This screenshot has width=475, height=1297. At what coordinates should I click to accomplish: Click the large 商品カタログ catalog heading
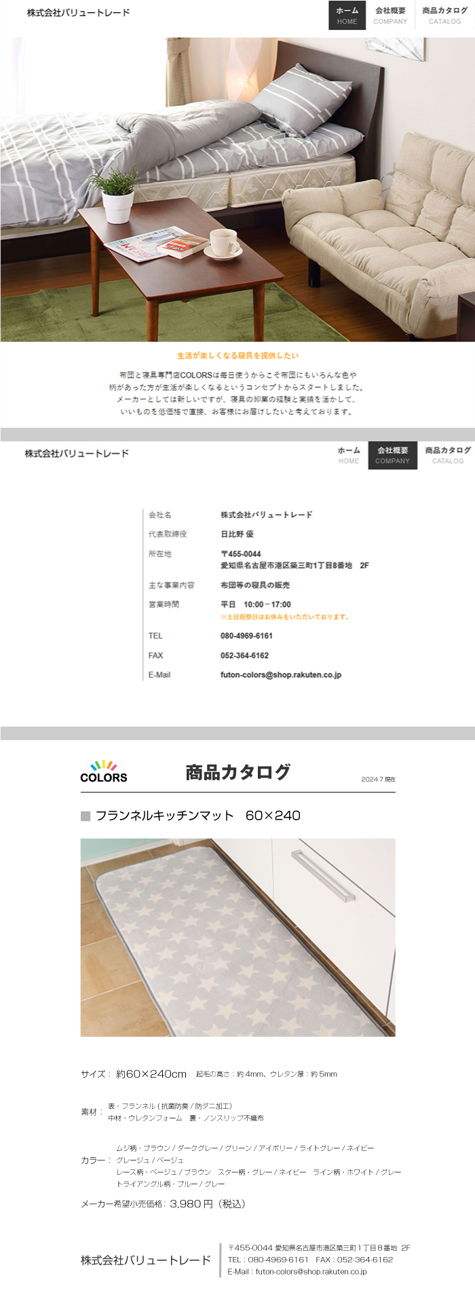click(237, 772)
